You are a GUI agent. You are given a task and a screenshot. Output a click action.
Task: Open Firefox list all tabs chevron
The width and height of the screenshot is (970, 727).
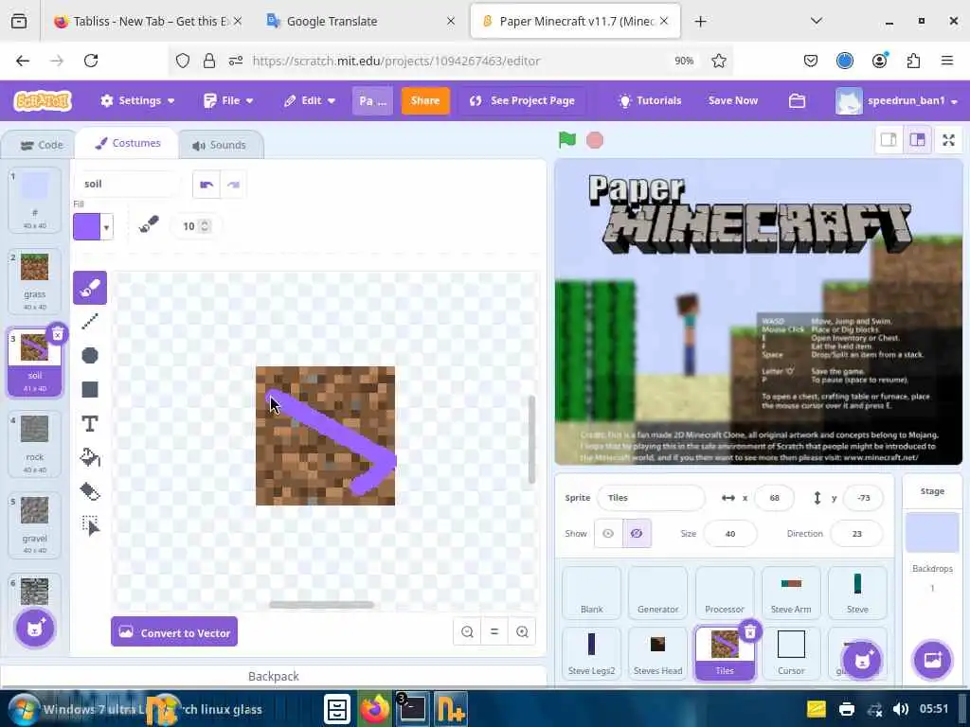[x=816, y=21]
